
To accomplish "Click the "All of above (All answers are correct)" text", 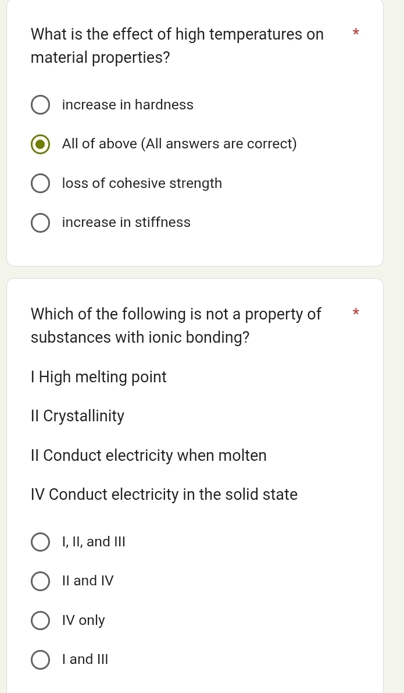I will (x=179, y=144).
